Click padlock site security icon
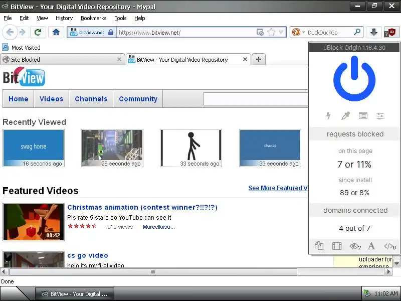Screen dimensions: 401x301 coord(111,32)
